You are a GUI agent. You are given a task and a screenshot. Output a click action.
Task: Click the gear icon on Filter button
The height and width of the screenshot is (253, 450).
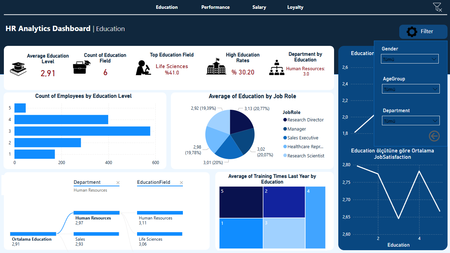[x=412, y=31]
